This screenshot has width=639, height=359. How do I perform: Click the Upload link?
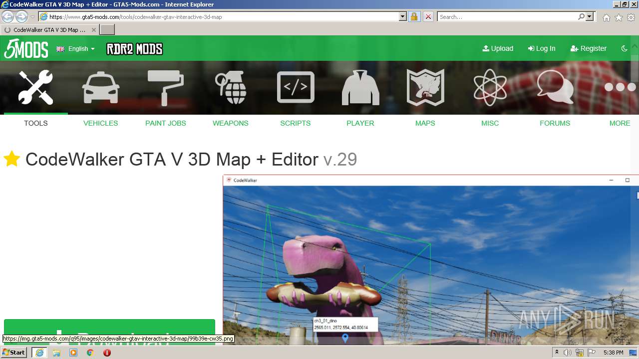click(498, 48)
